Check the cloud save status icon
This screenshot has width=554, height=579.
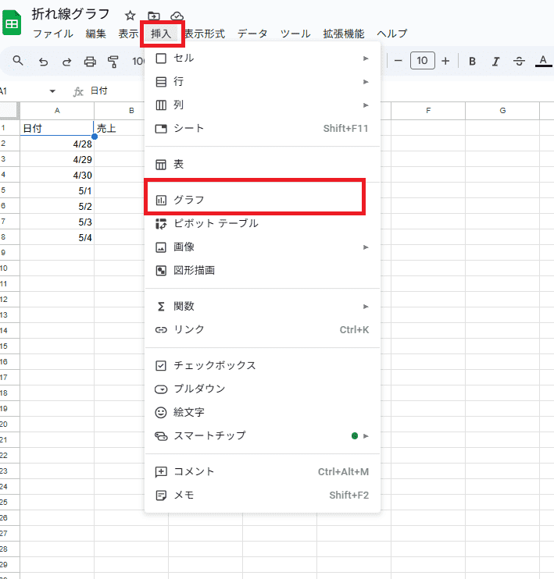coord(177,16)
